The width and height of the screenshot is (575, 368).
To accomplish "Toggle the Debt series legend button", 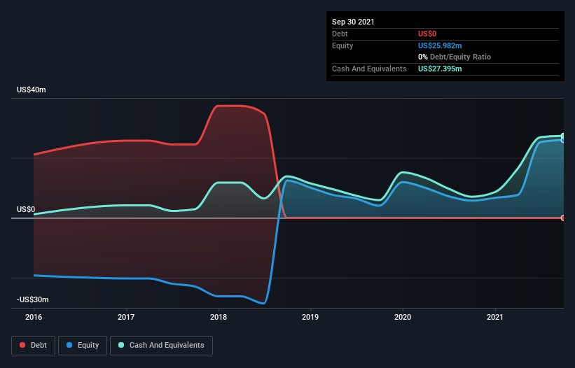I will click(34, 346).
